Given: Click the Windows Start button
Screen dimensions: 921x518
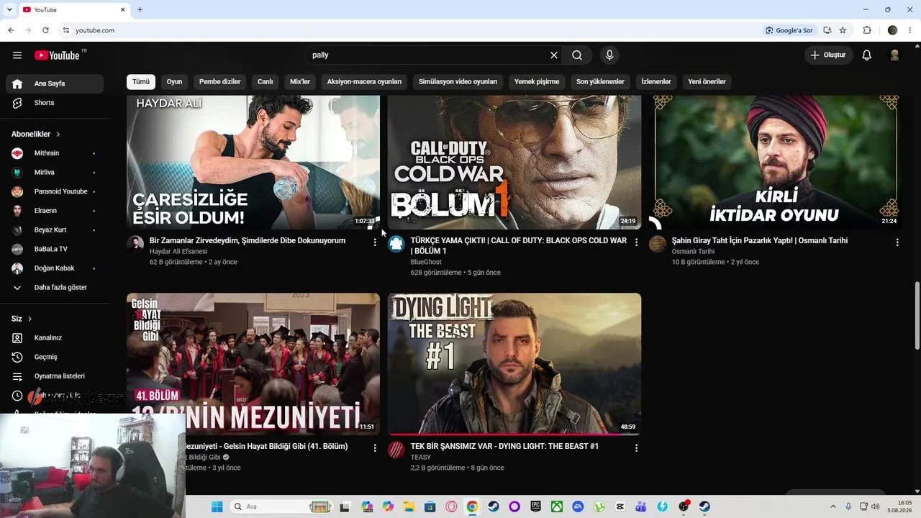Looking at the screenshot, I should pos(217,506).
